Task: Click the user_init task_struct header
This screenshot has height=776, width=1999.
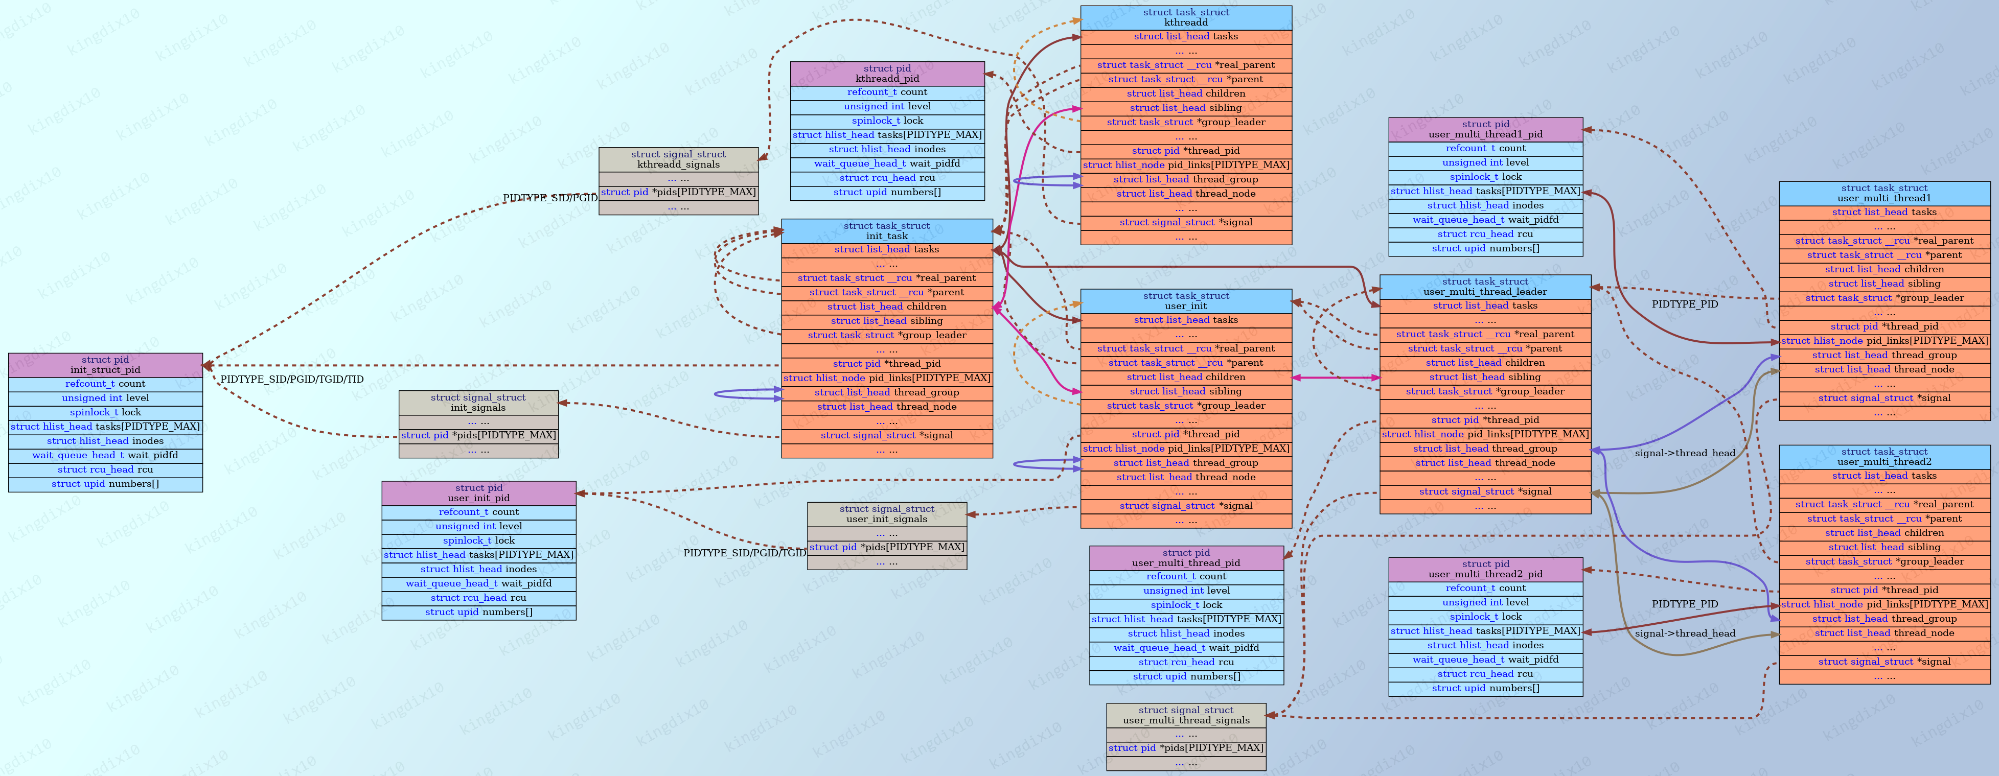Action: tap(1186, 301)
